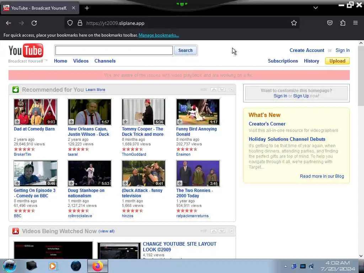Add Doug Stanhope video to queue
Image resolution: width=364 pixels, height=273 pixels.
(71, 183)
